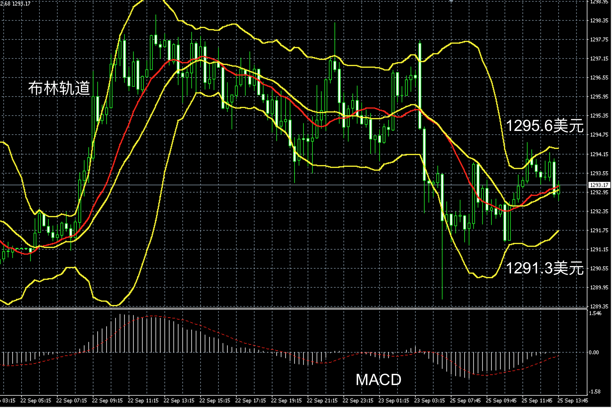
Task: Click the chart shift triangle marker at top
Action: click(x=451, y=1)
